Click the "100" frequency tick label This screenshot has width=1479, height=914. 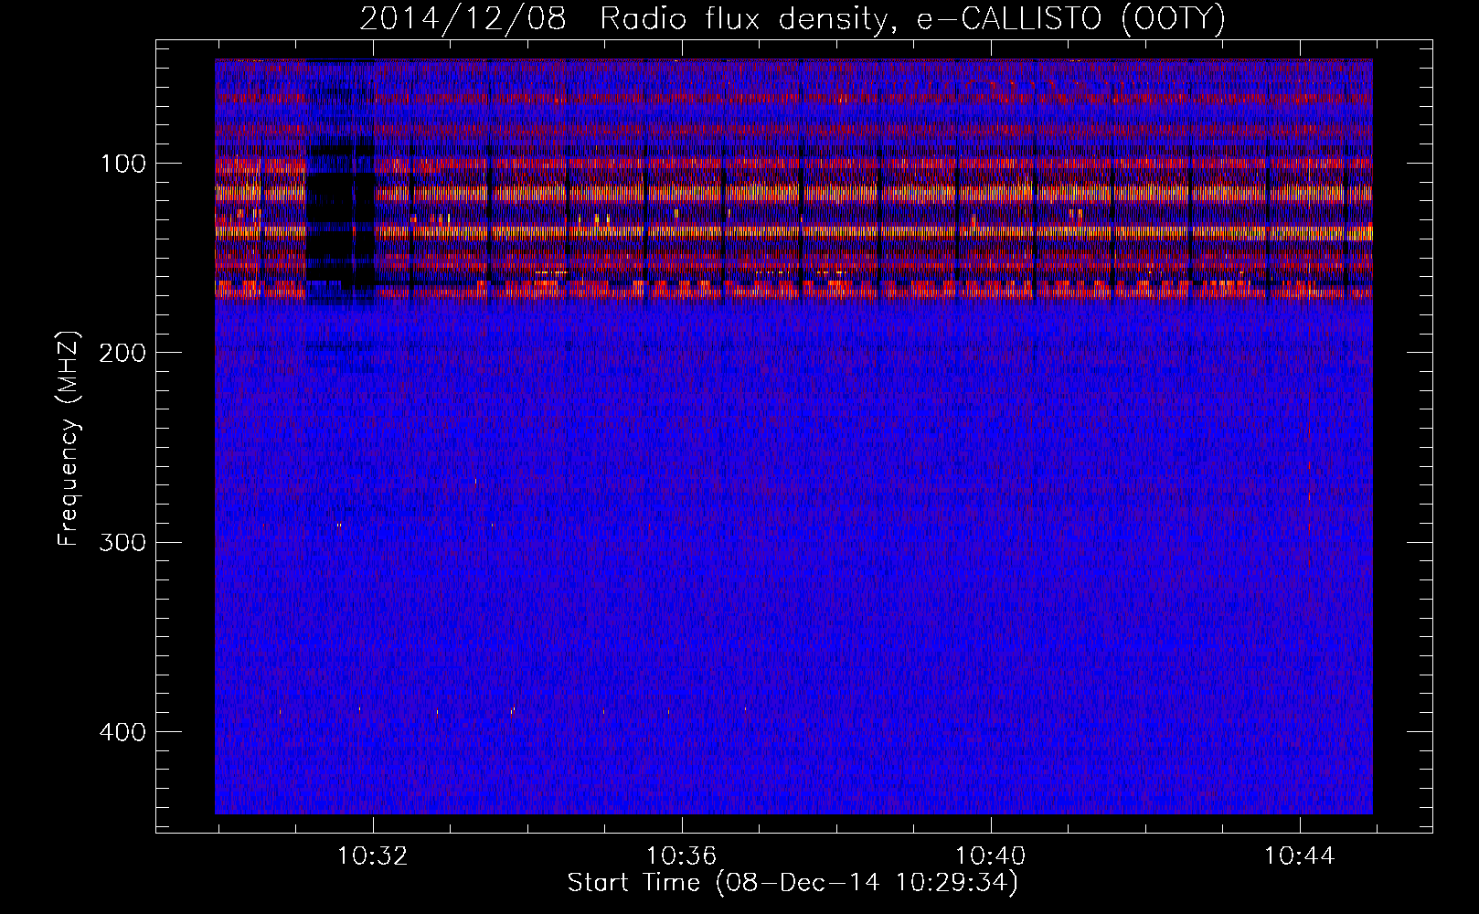[x=125, y=164]
